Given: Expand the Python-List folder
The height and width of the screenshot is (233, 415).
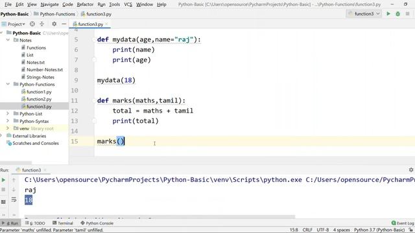Looking at the screenshot, I should pos(8,114).
